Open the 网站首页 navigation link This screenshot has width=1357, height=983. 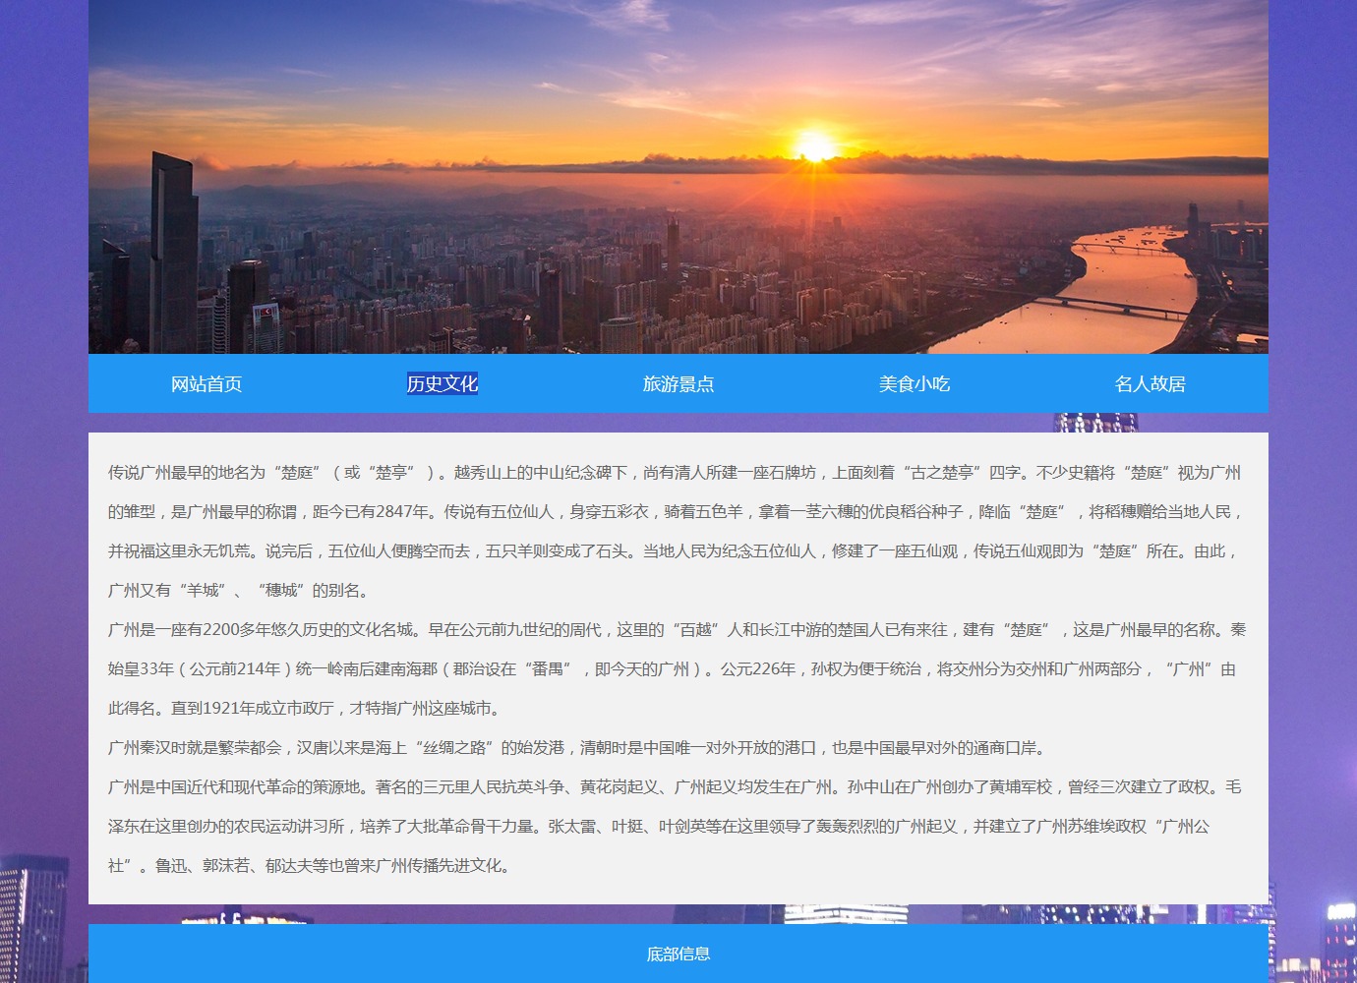pos(206,383)
